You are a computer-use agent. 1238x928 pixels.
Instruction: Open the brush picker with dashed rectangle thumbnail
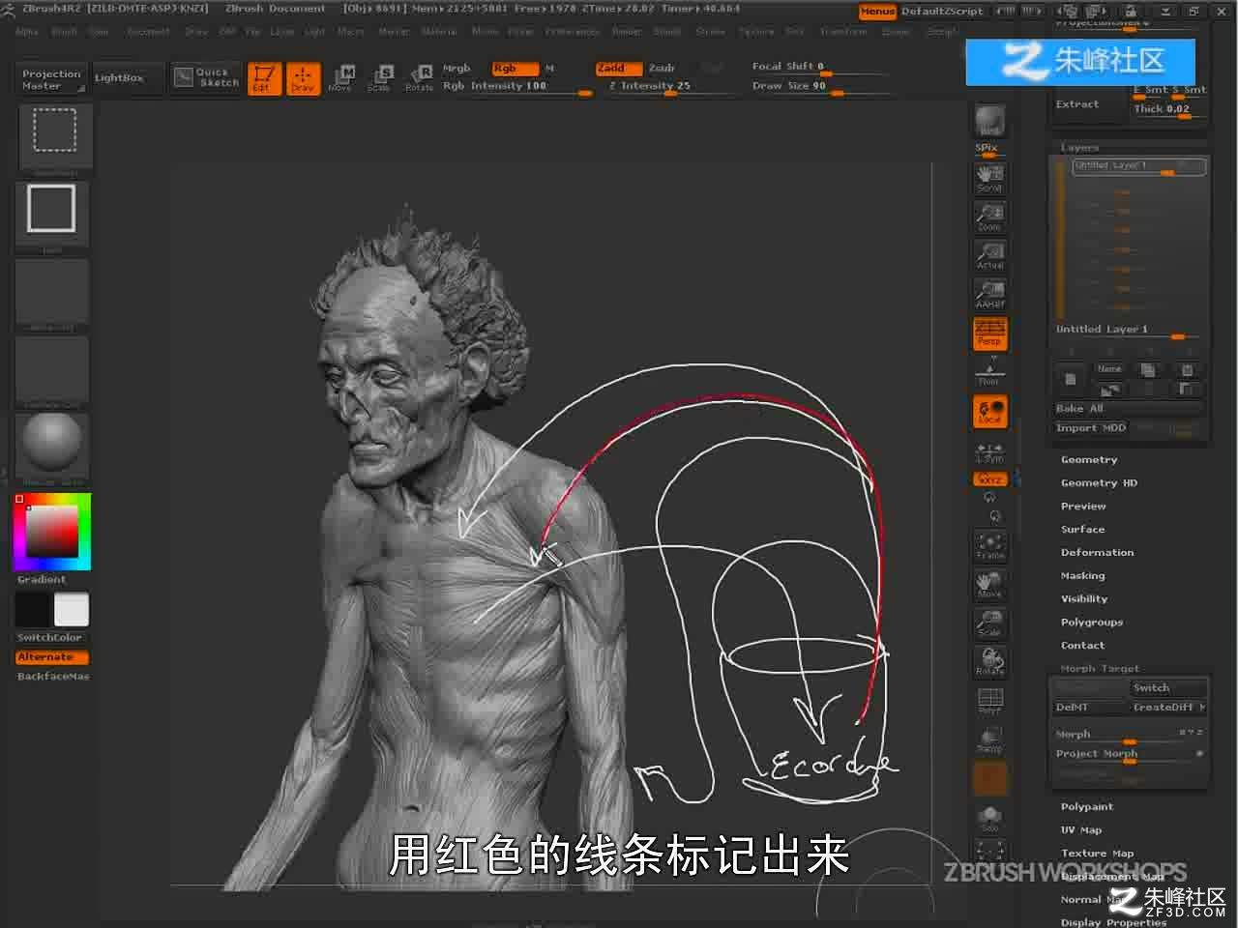pos(54,136)
